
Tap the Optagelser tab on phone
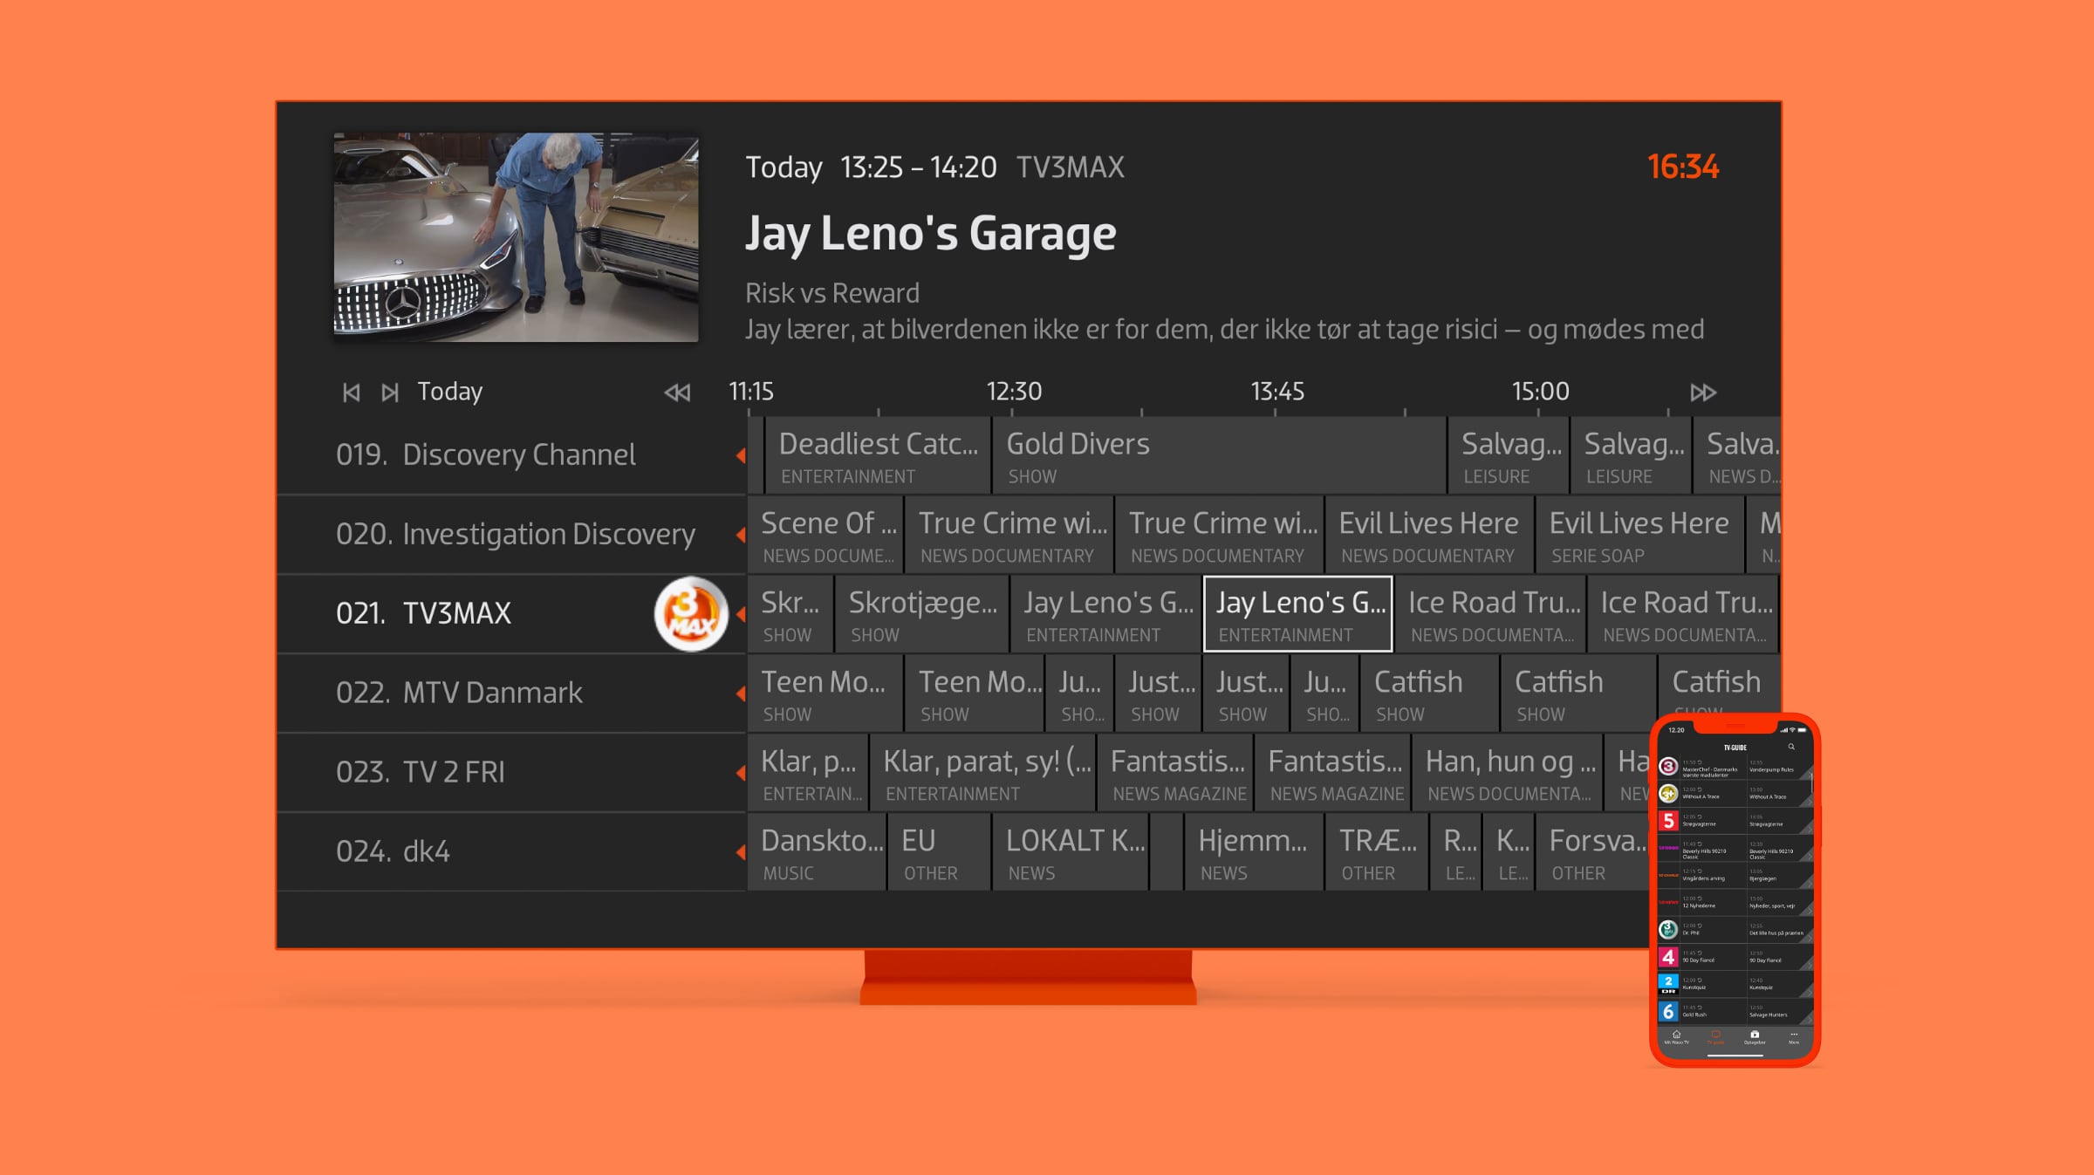click(1755, 1037)
